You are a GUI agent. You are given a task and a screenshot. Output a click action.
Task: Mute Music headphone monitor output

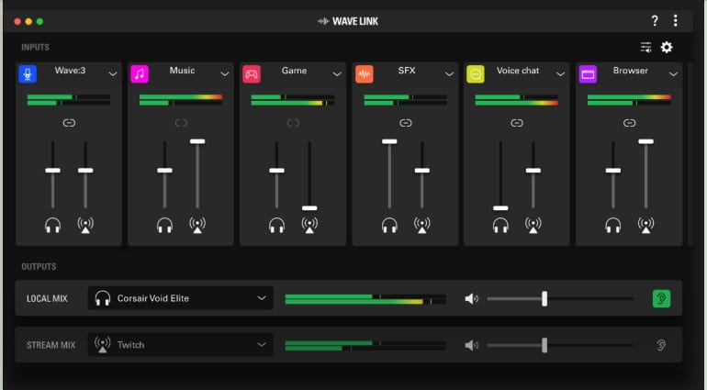point(164,225)
